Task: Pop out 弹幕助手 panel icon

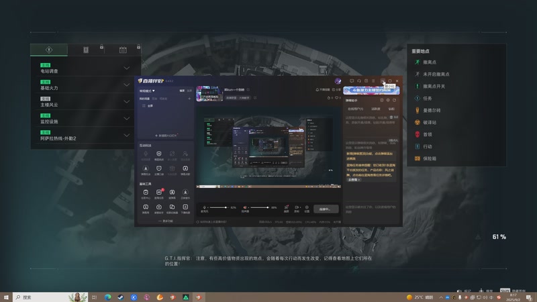Action: tap(382, 100)
